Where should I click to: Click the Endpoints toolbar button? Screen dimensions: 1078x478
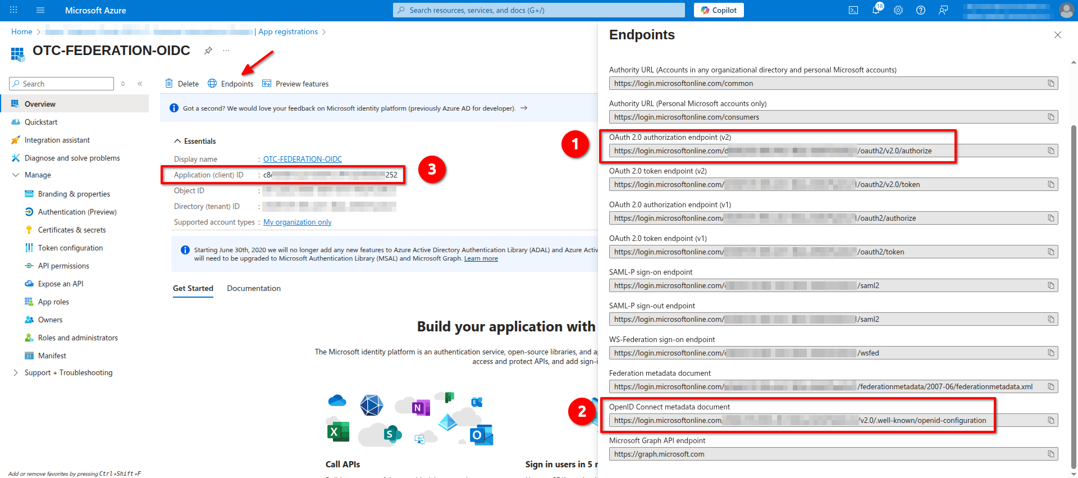(231, 84)
